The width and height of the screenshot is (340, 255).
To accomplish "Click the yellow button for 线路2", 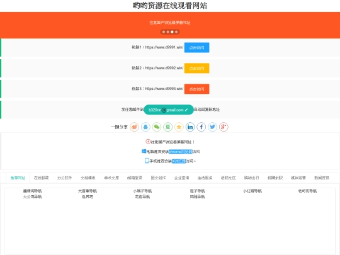I will point(196,68).
